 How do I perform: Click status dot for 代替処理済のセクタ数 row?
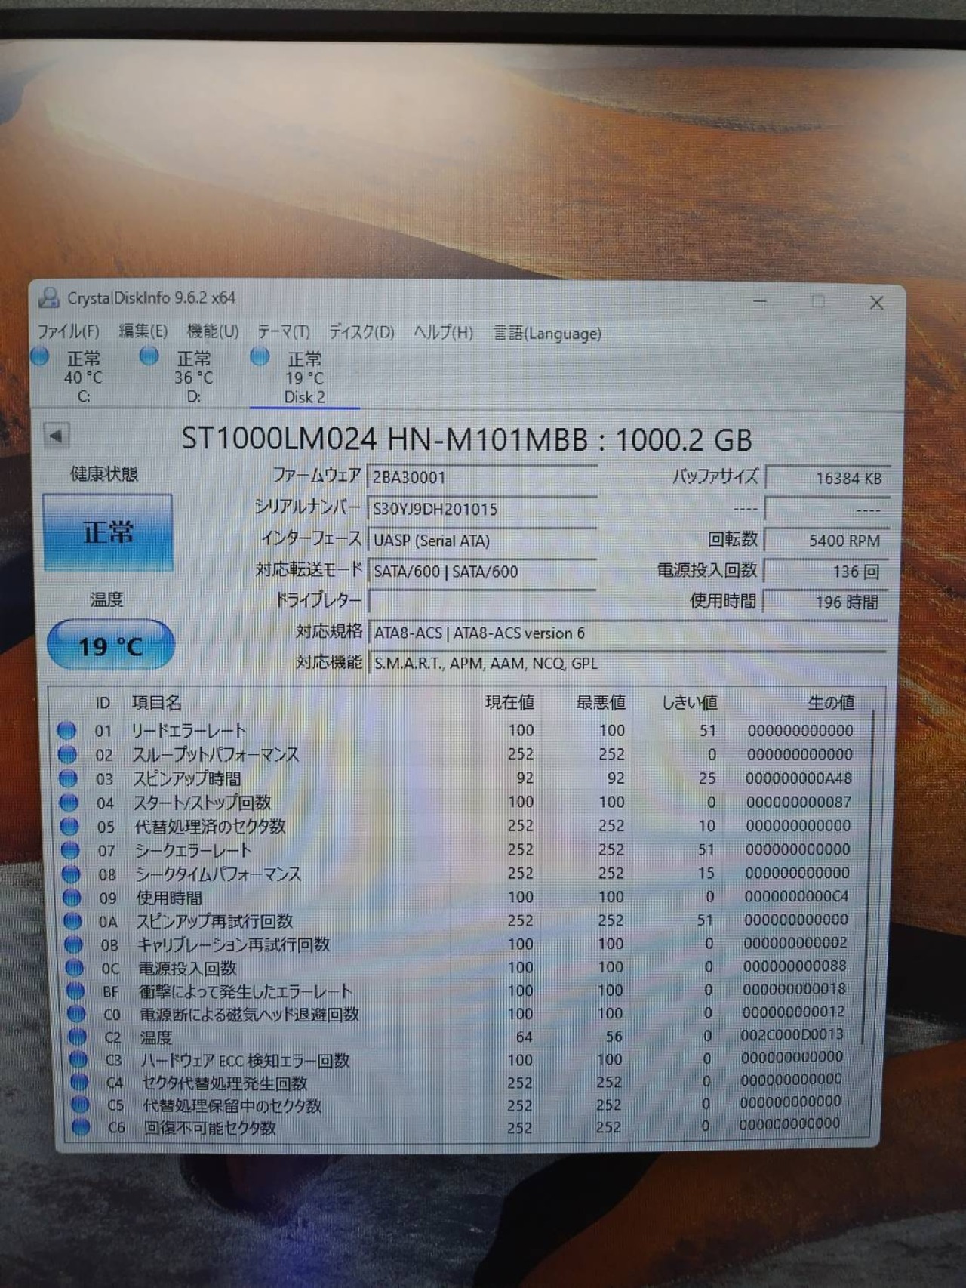click(x=70, y=826)
